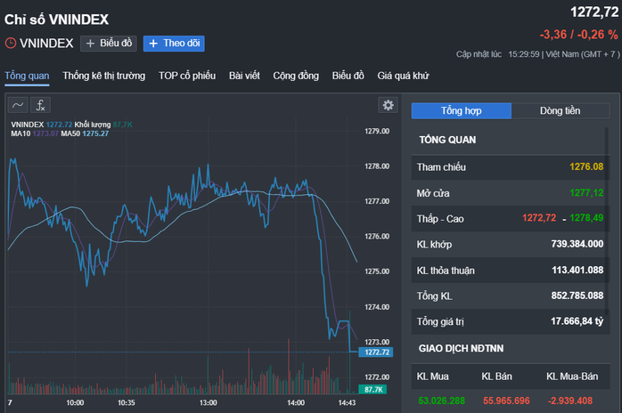This screenshot has width=622, height=413.
Task: Click the 10:35 time axis label
Action: coord(127,402)
